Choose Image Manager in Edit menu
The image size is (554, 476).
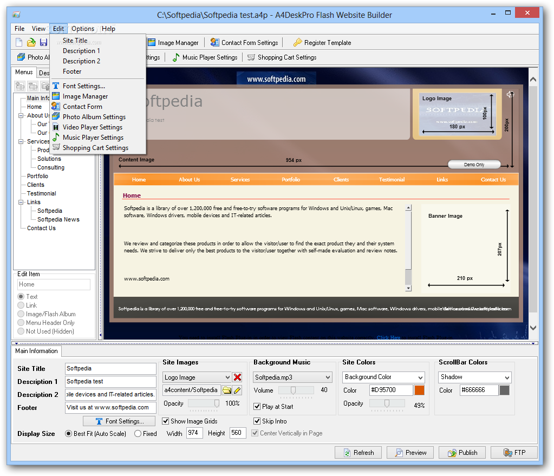pos(98,96)
